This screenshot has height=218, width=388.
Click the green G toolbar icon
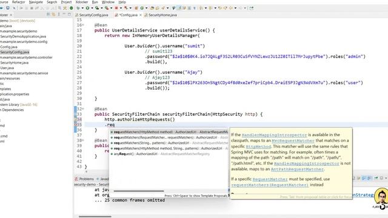pyautogui.click(x=142, y=8)
